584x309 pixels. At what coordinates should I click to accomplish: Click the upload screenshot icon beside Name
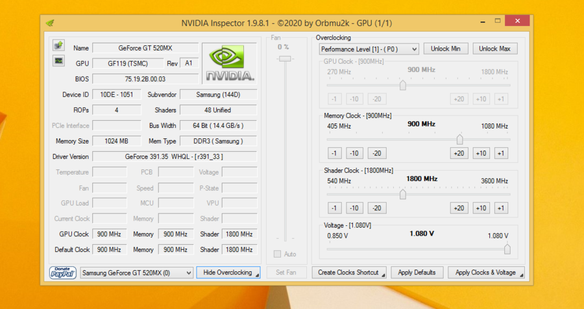(x=58, y=45)
